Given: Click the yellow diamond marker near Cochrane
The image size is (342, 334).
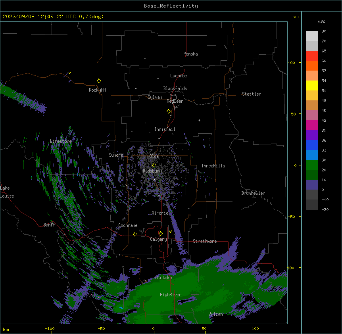Looking at the screenshot, I should click(x=135, y=234).
